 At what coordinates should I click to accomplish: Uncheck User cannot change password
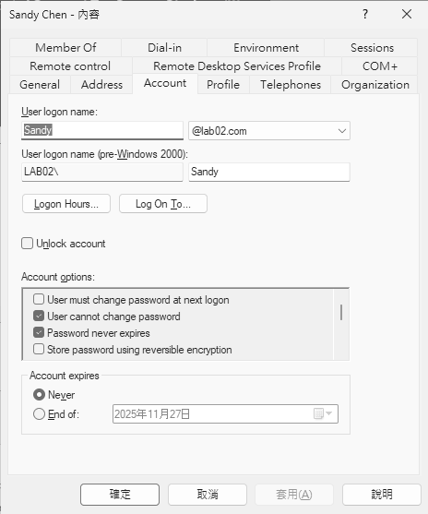[39, 316]
